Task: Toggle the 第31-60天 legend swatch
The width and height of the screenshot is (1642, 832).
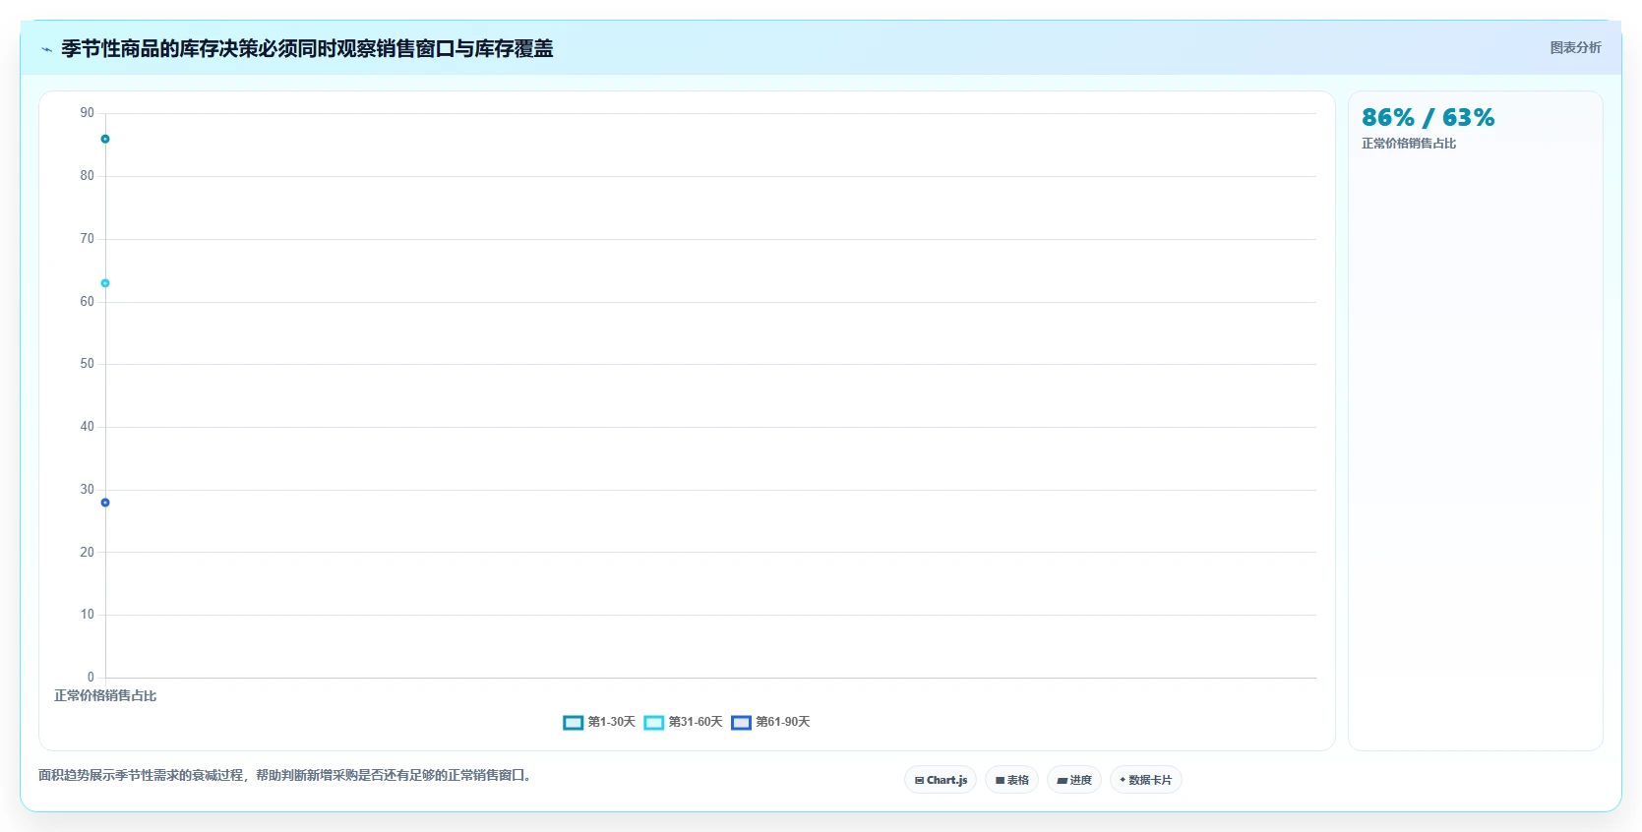Action: tap(654, 723)
